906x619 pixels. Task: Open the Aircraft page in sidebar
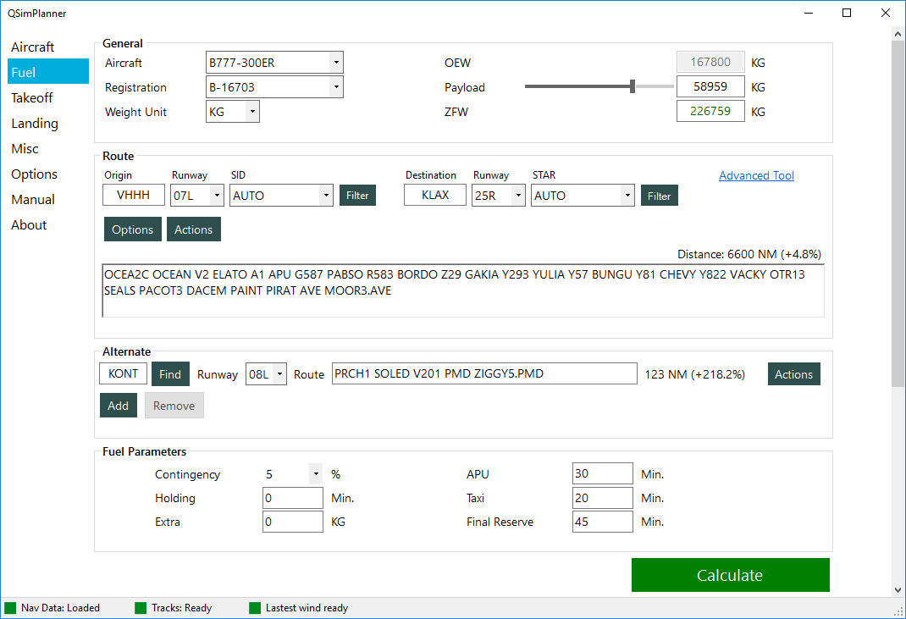[33, 47]
